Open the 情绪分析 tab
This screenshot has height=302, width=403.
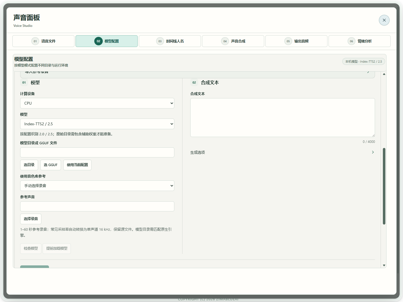click(360, 41)
